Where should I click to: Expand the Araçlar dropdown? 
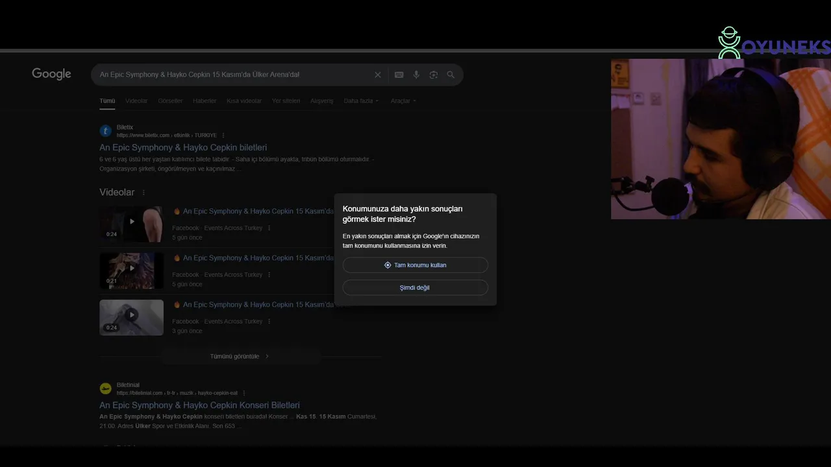click(x=403, y=101)
